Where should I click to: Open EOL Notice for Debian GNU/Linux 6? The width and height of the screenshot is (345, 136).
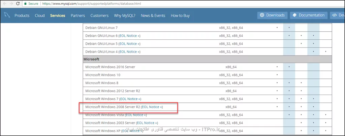click(x=130, y=36)
